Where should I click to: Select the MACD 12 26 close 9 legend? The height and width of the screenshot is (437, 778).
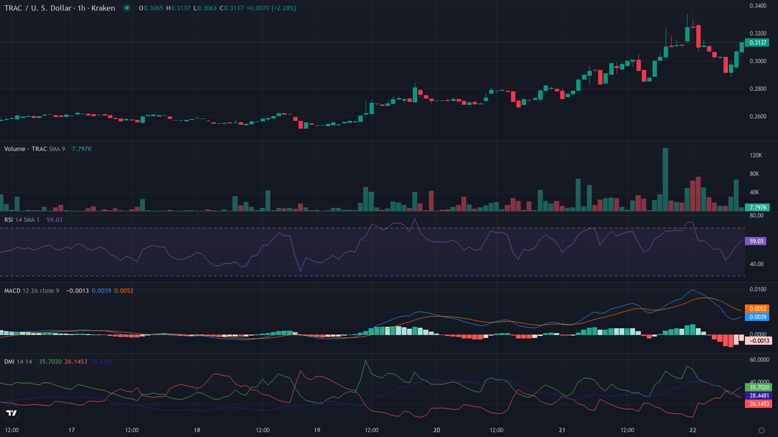point(32,291)
